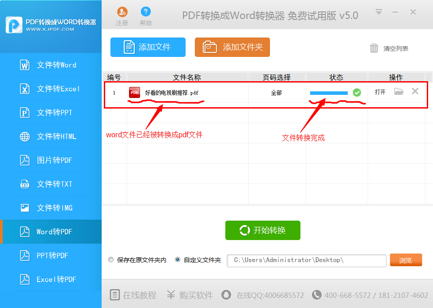Select PPT转PDF conversion option
The width and height of the screenshot is (433, 308).
pyautogui.click(x=51, y=256)
